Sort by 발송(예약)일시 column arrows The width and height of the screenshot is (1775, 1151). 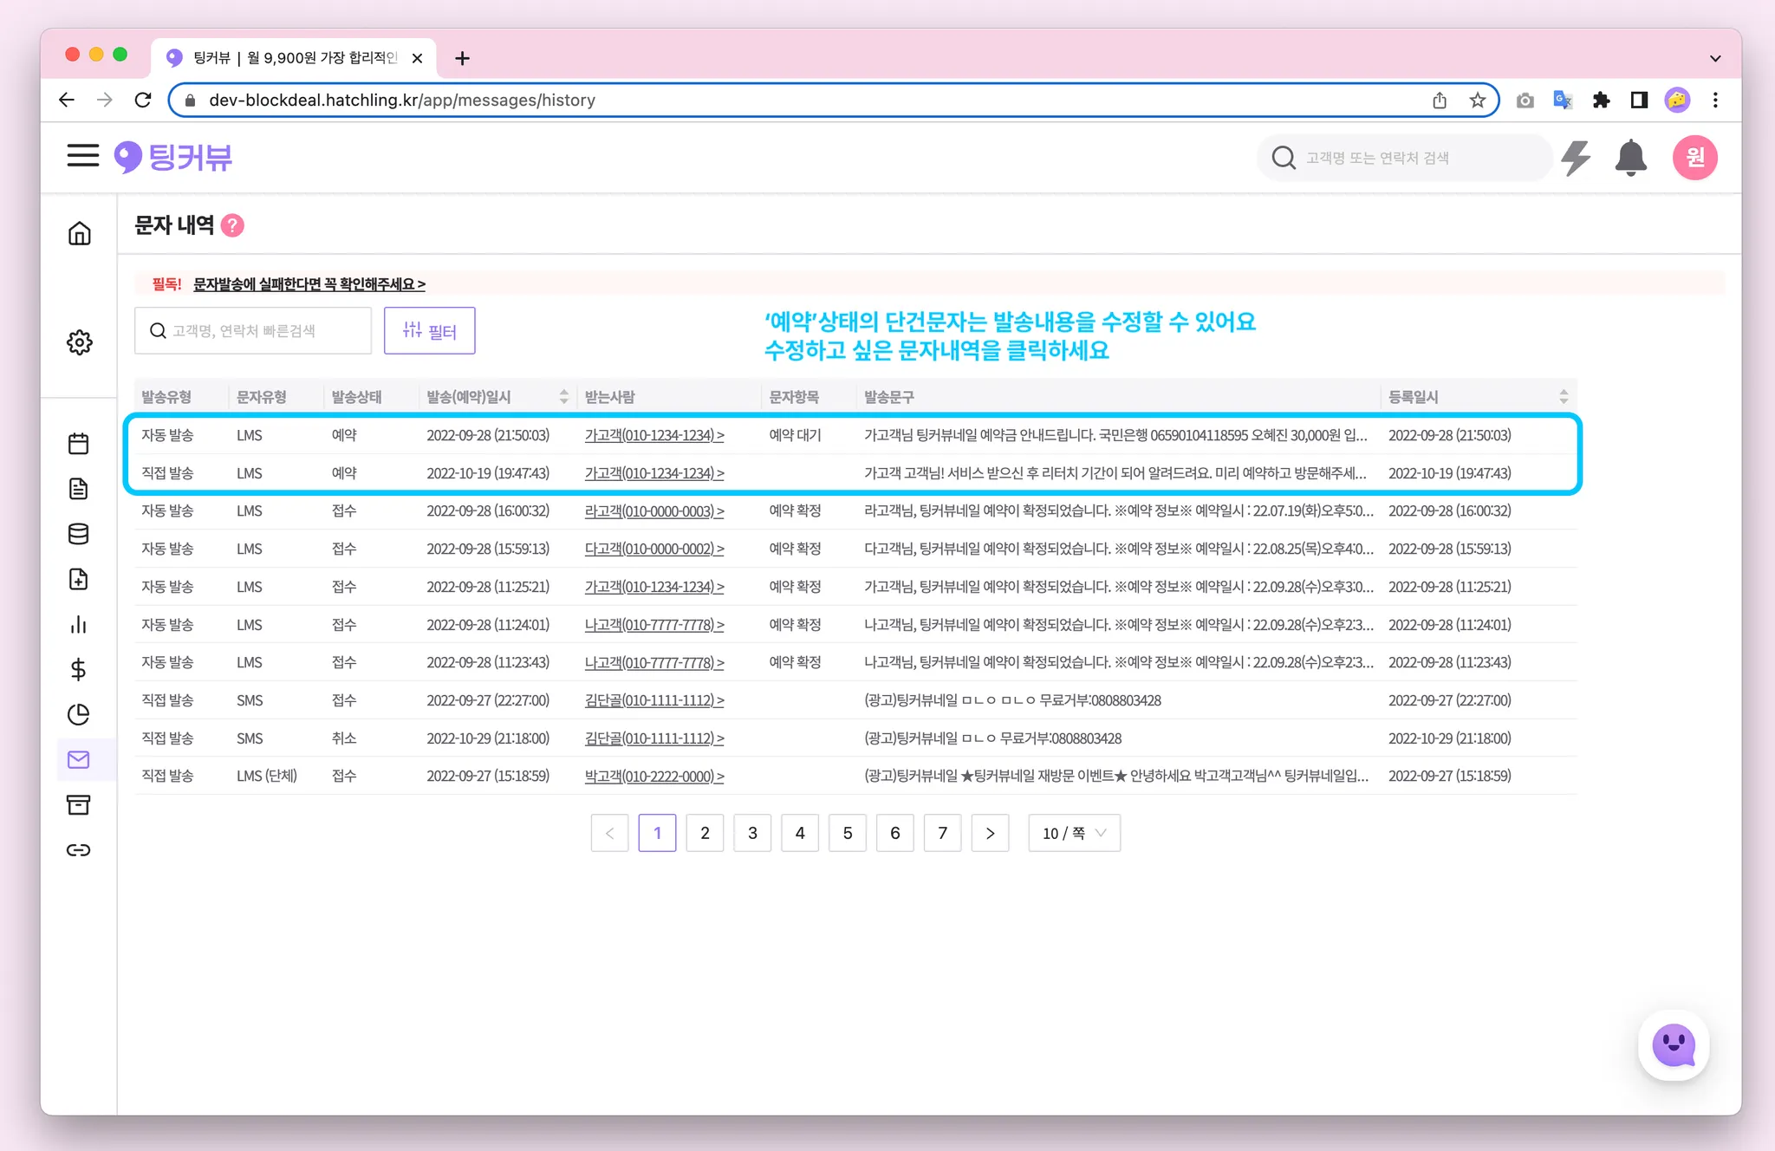[564, 397]
